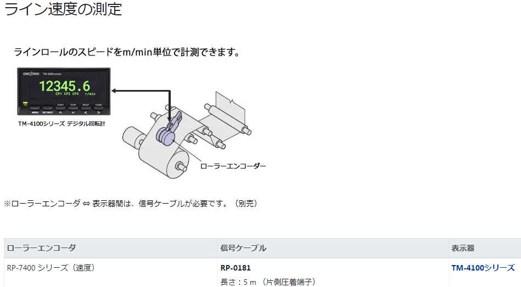Image resolution: width=521 pixels, height=287 pixels.
Task: Click the STOP down-arrow key on the device
Action: tap(73, 109)
